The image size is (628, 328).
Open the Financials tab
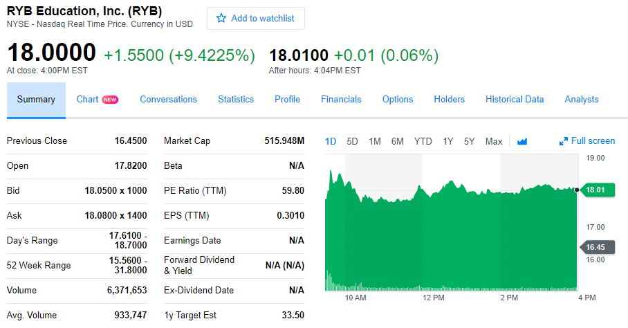(x=341, y=100)
